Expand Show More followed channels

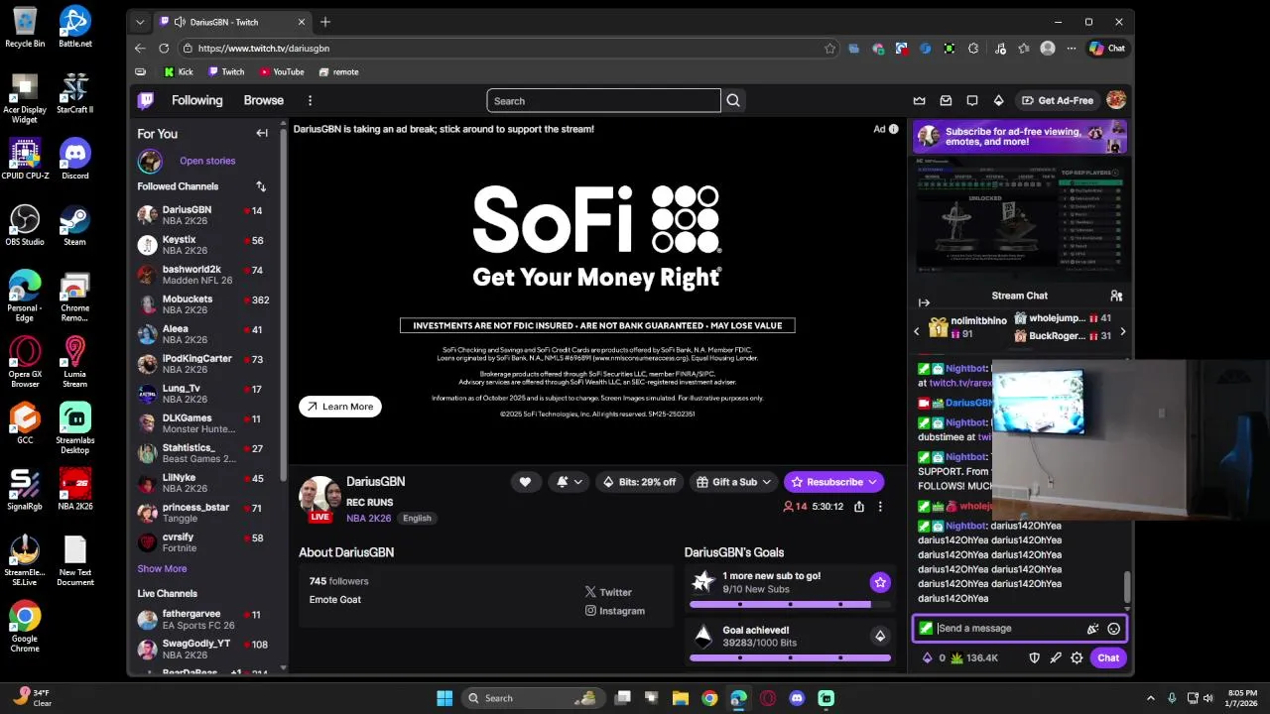click(162, 568)
